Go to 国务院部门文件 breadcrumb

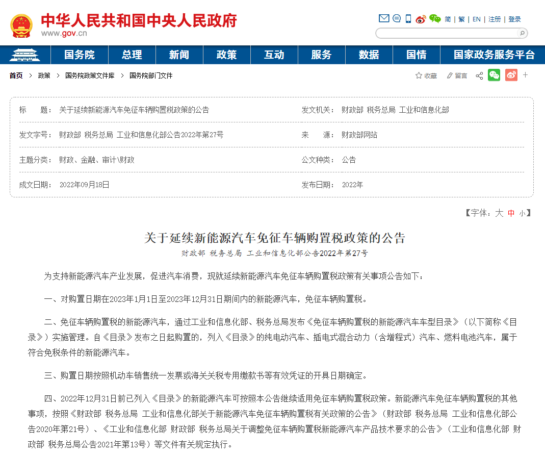151,75
